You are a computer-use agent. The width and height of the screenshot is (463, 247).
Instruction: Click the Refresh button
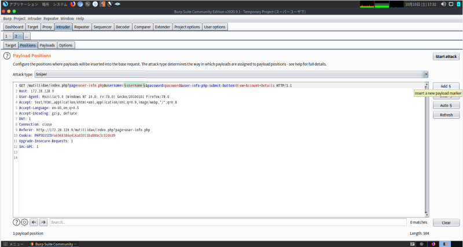point(446,115)
